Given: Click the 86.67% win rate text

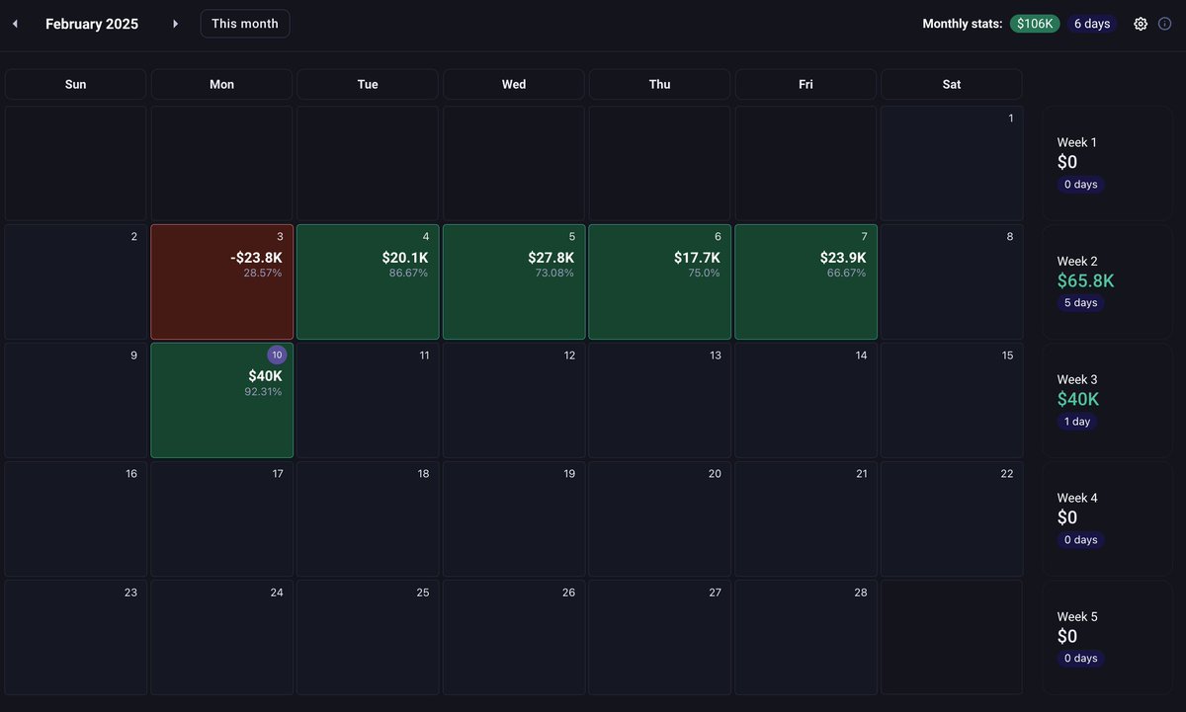Looking at the screenshot, I should point(408,273).
